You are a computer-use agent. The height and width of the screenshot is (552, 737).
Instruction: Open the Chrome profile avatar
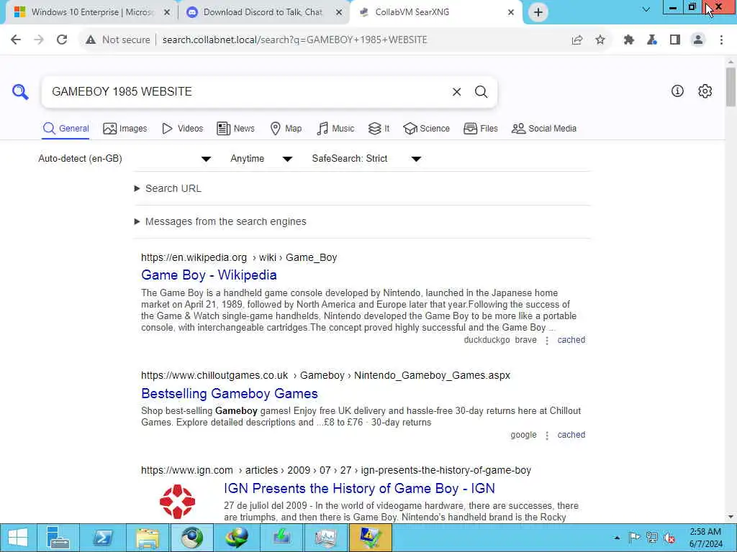point(698,40)
